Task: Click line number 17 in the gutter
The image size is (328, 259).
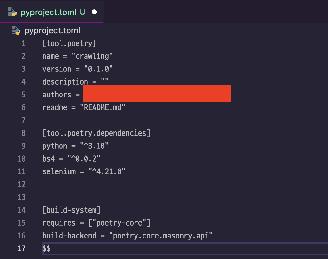Action: pos(21,248)
